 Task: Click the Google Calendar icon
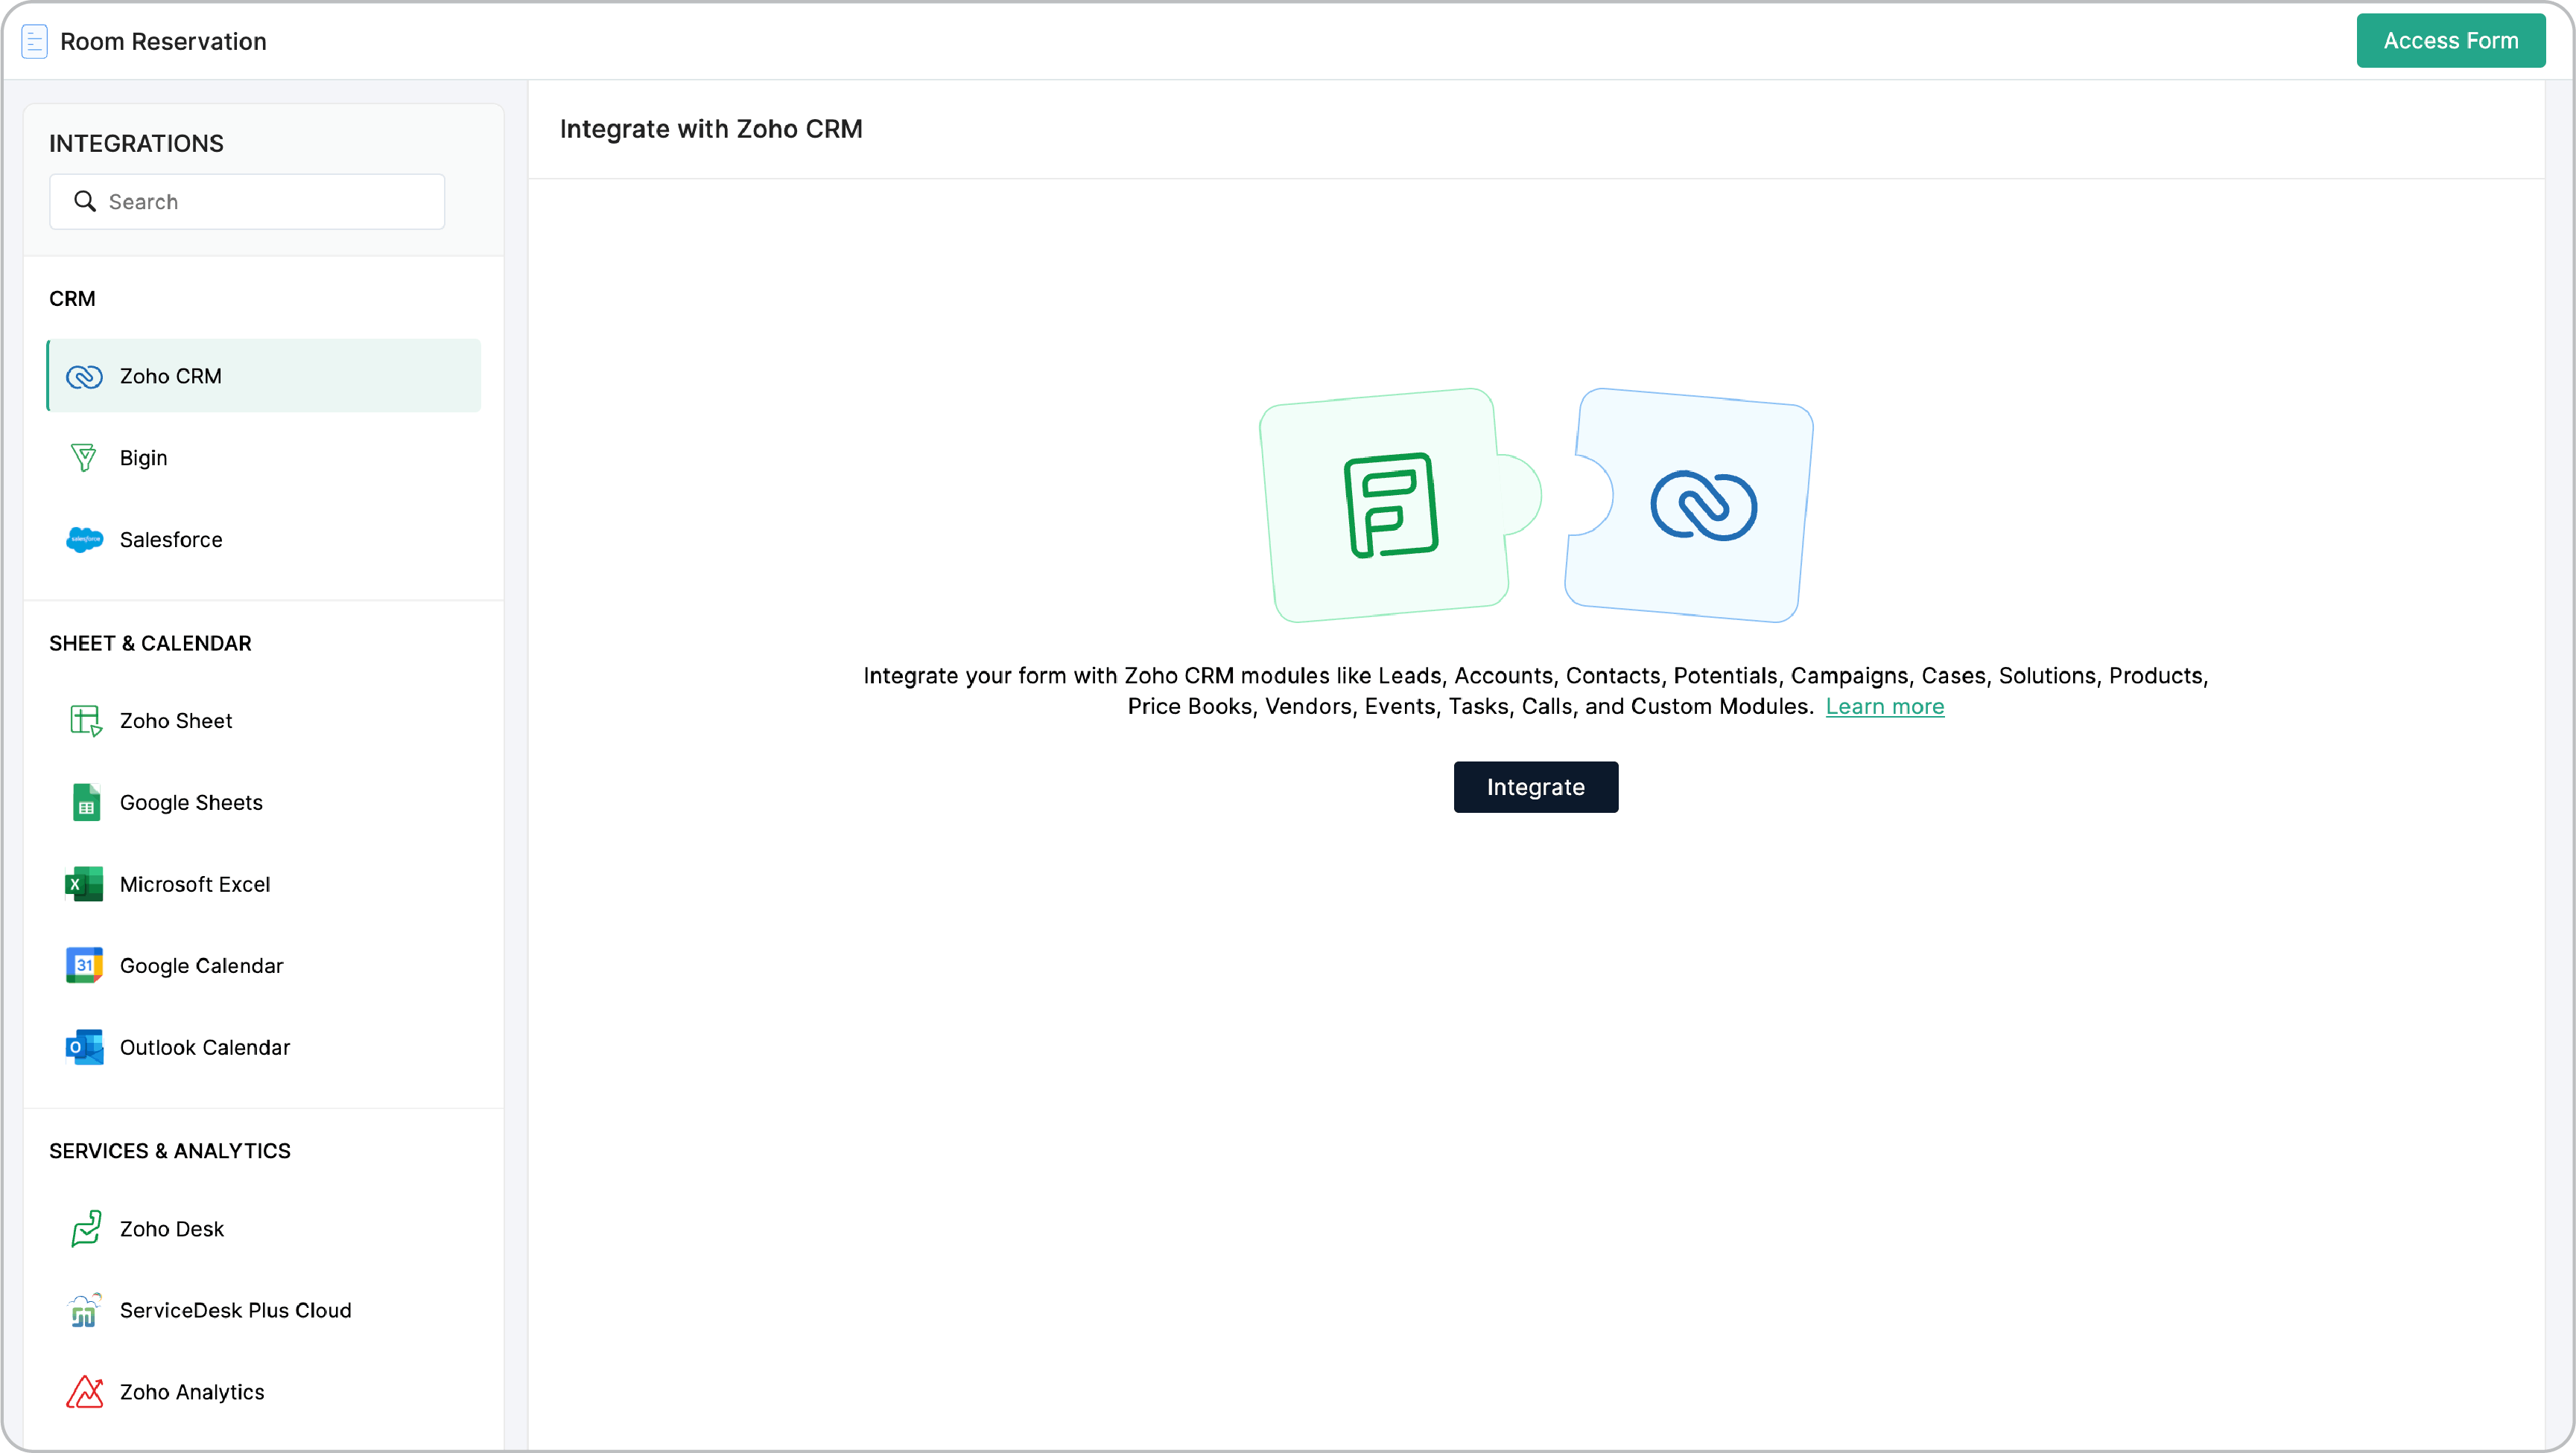click(x=84, y=965)
